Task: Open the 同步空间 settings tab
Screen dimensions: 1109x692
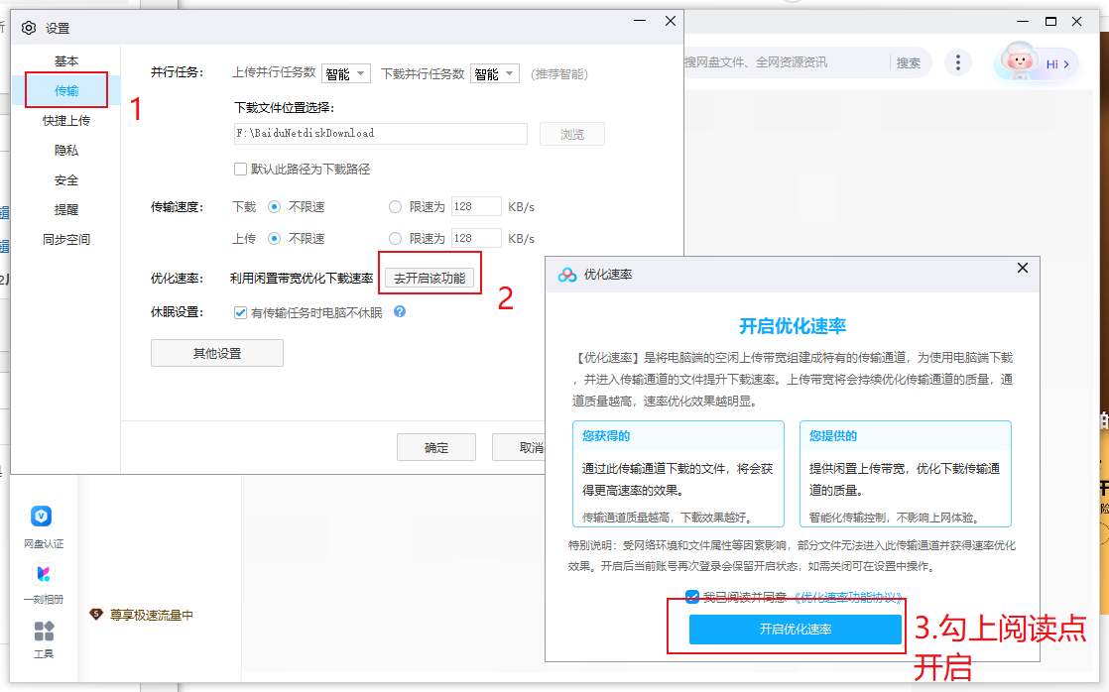Action: 66,240
